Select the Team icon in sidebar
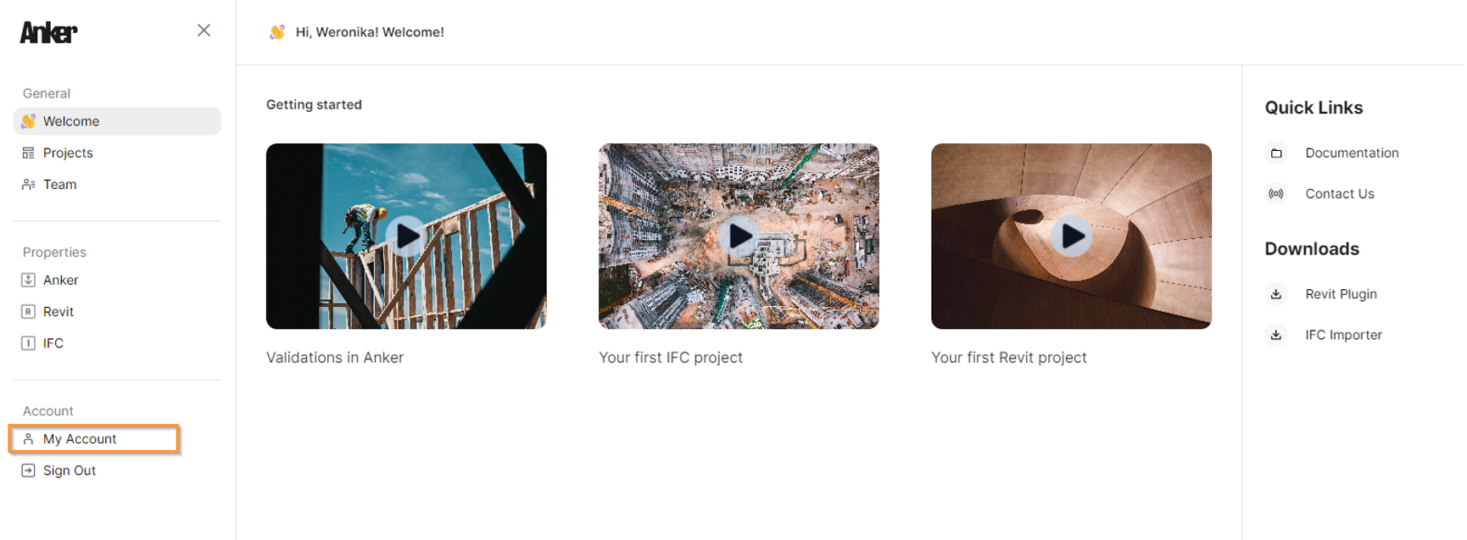 28,184
